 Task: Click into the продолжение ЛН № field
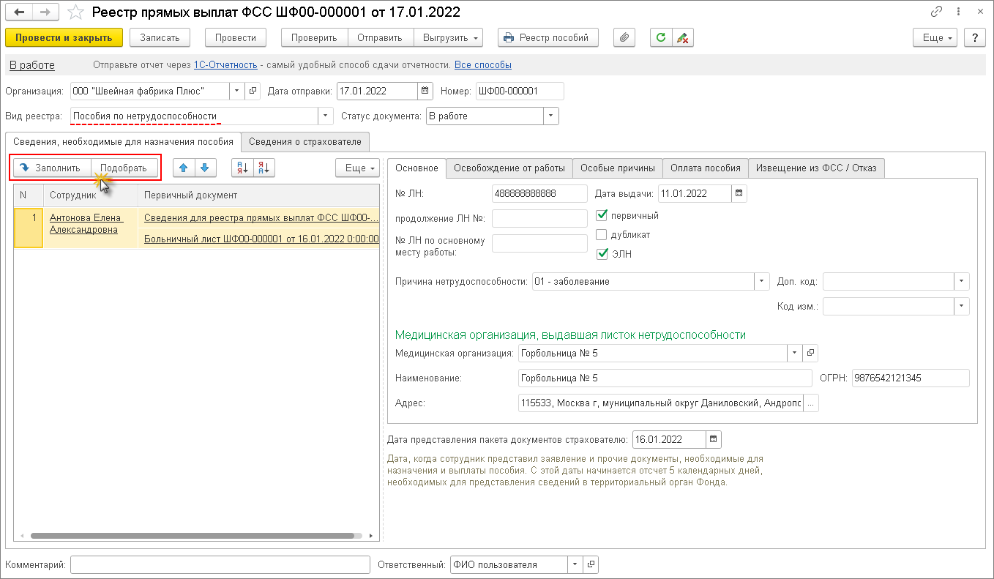click(x=540, y=218)
